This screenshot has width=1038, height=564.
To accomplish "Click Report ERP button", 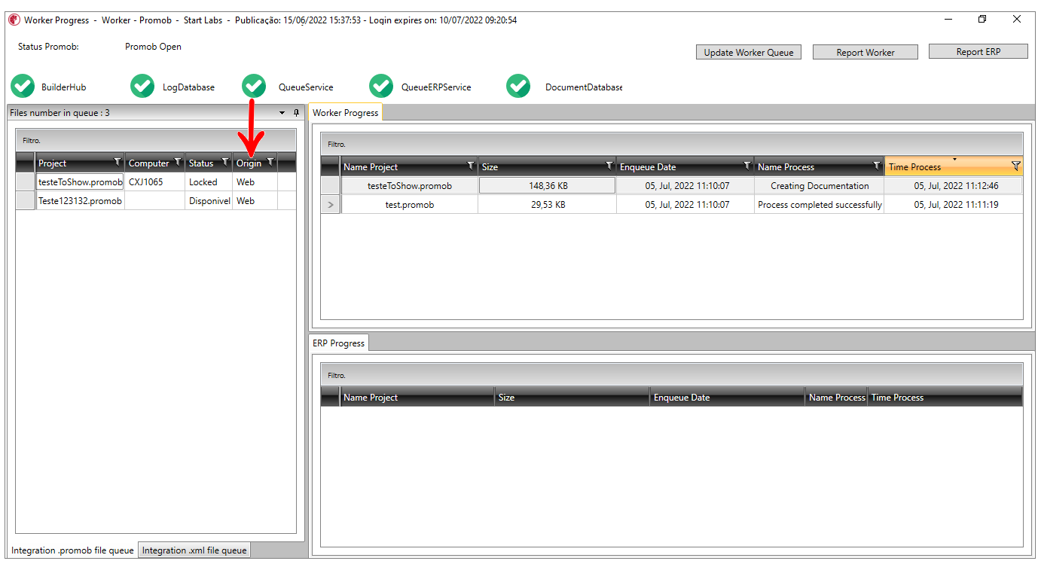I will (x=978, y=51).
